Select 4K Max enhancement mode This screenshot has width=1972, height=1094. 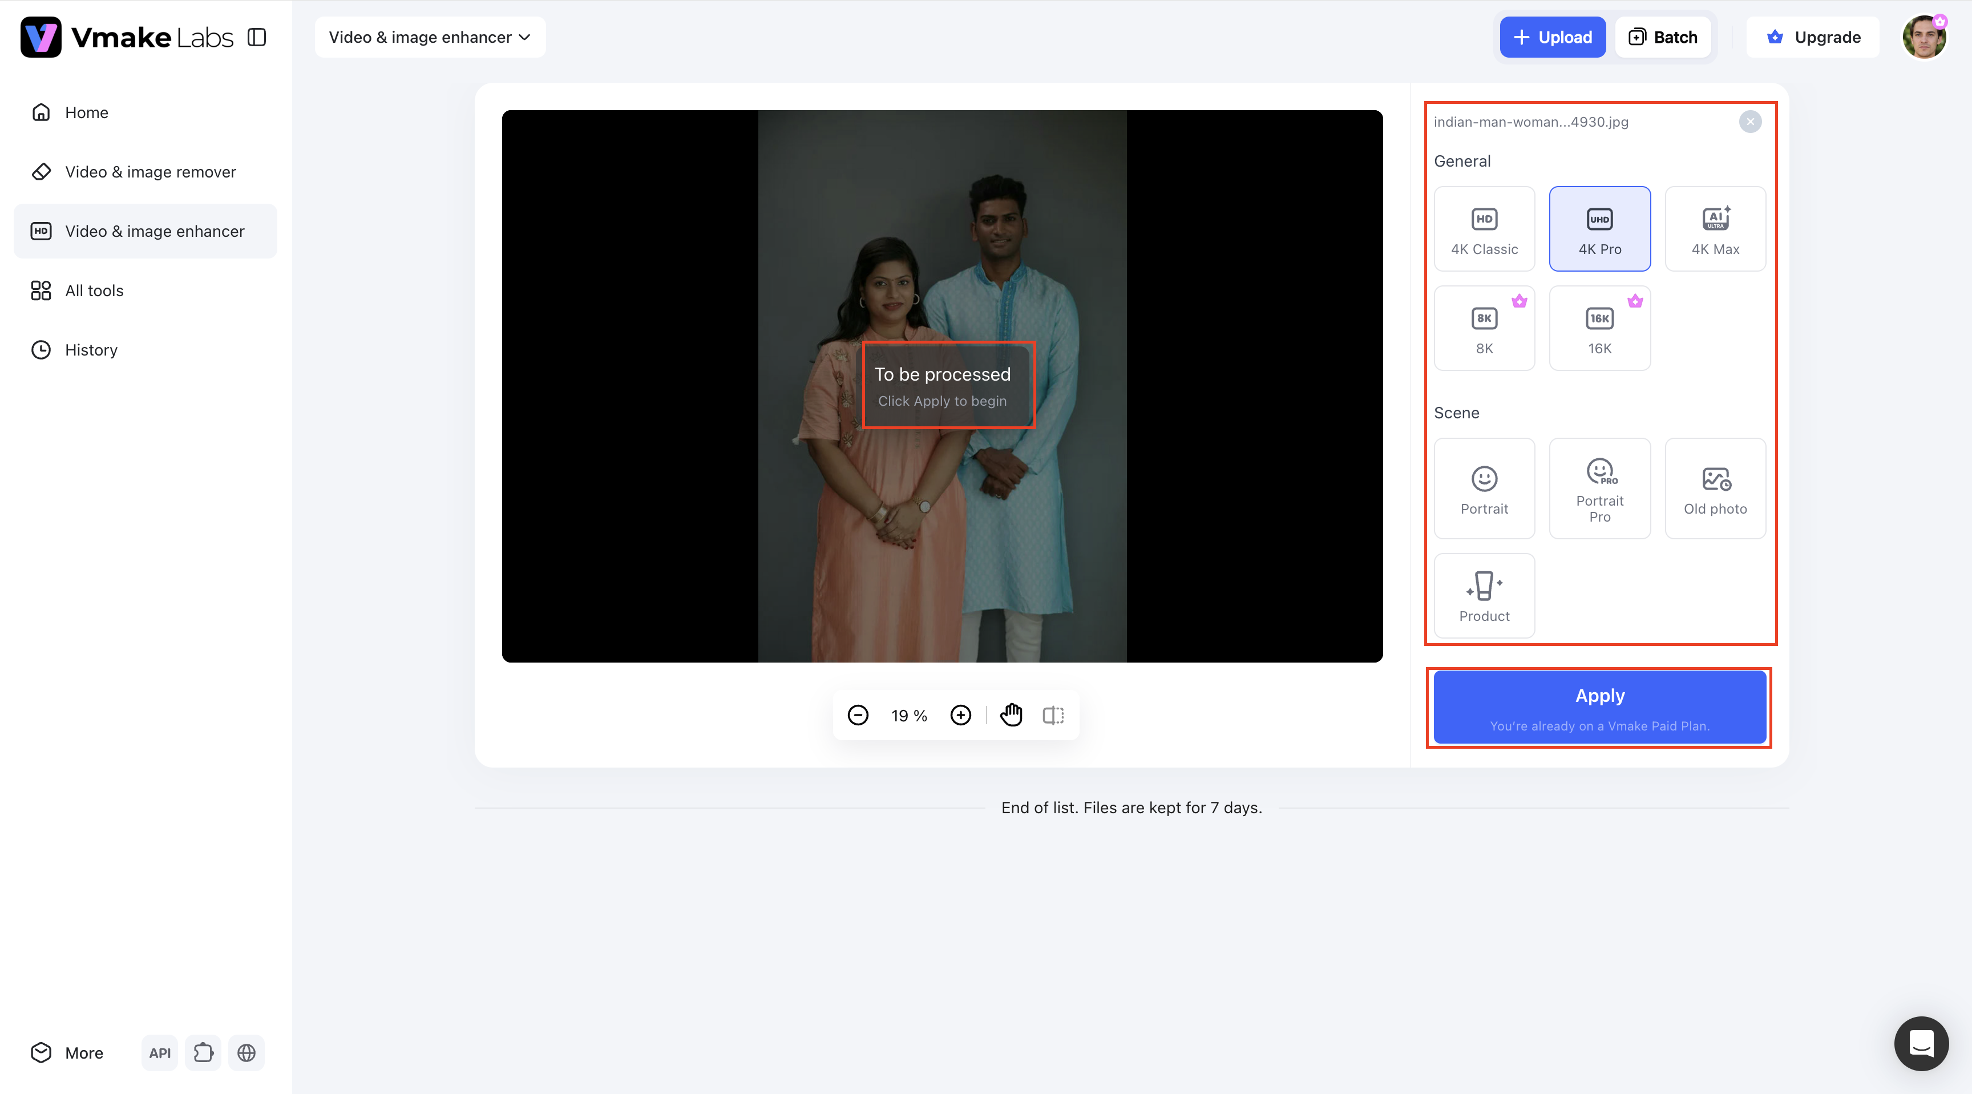[1716, 229]
